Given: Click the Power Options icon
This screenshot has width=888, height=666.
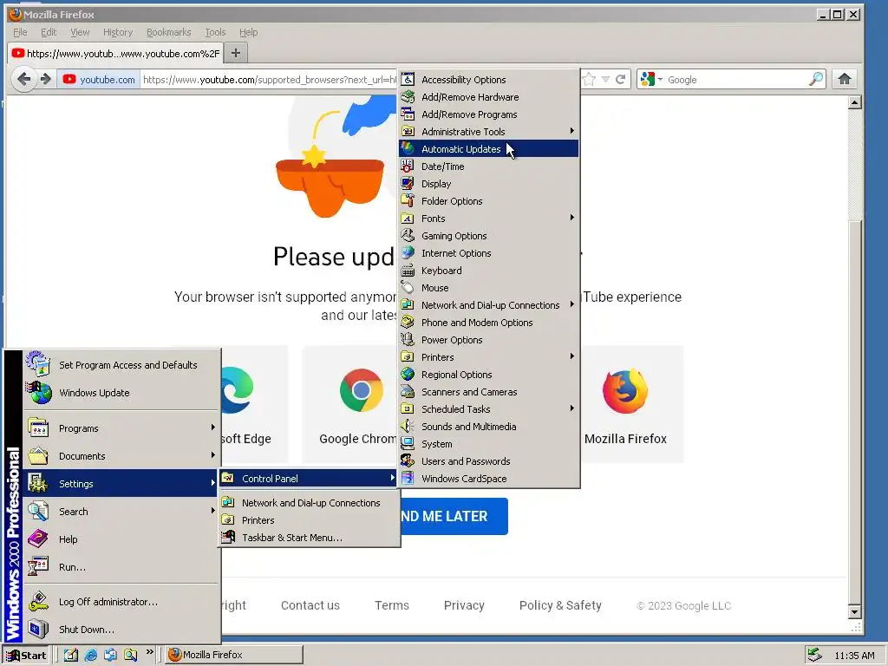Looking at the screenshot, I should point(408,340).
